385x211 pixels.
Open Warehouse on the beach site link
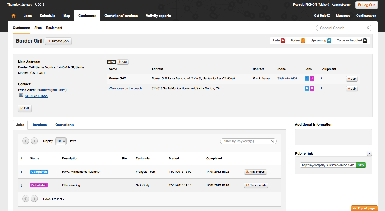tap(125, 89)
